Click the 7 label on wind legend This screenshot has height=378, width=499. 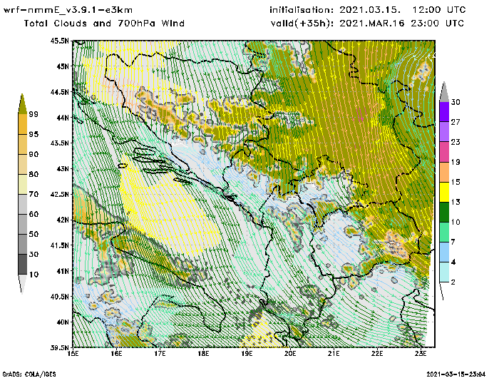[453, 242]
